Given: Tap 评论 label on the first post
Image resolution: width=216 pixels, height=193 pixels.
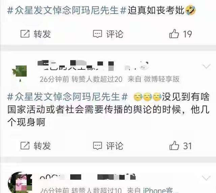Looking at the screenshot, I should tap(115, 34).
